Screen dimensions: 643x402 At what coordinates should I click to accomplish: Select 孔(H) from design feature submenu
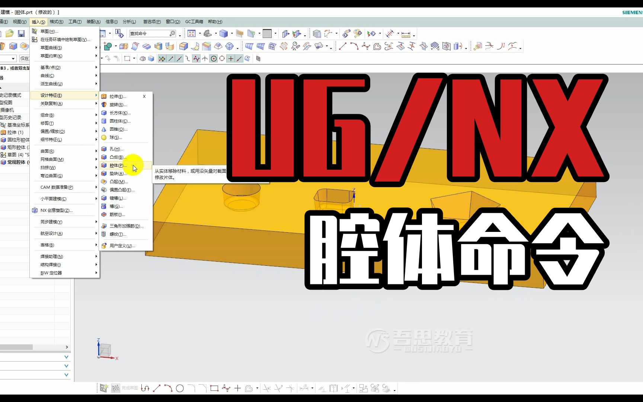126,149
